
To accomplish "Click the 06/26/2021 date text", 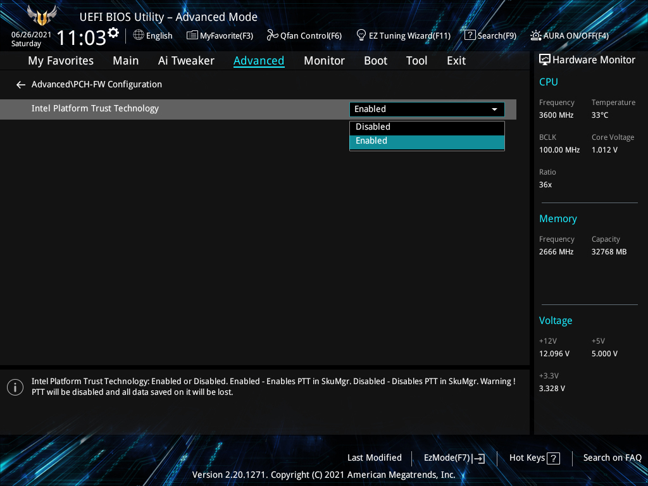I will click(x=31, y=35).
